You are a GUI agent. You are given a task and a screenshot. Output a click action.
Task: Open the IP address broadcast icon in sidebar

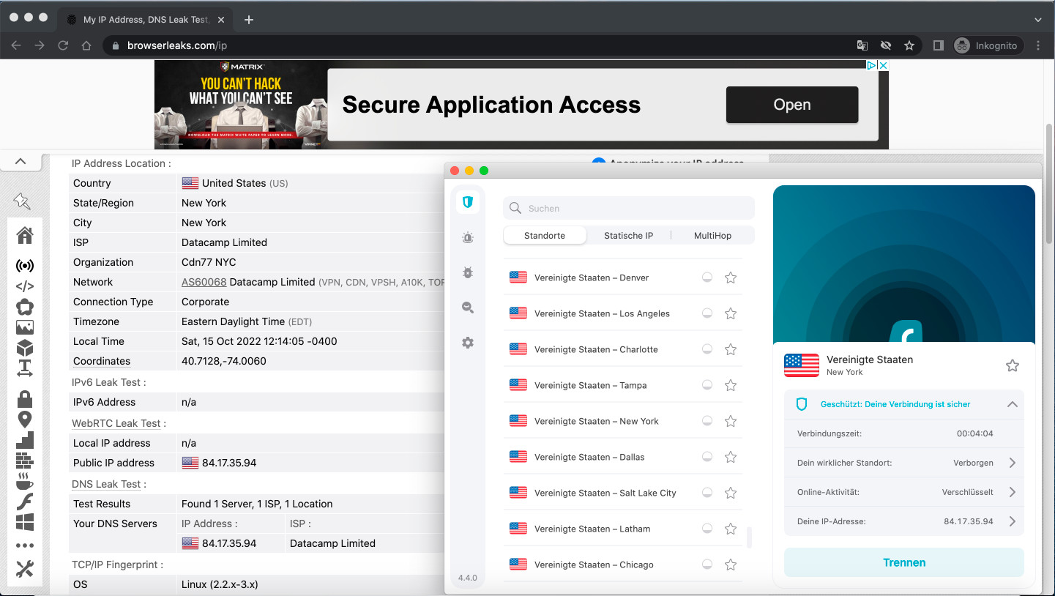(25, 266)
